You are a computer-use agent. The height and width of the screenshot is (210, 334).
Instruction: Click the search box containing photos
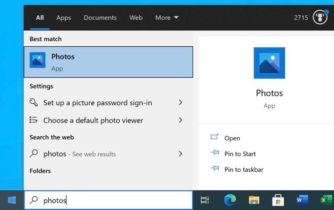(108, 200)
